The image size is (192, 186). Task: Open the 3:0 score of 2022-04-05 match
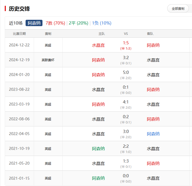coord(126,131)
